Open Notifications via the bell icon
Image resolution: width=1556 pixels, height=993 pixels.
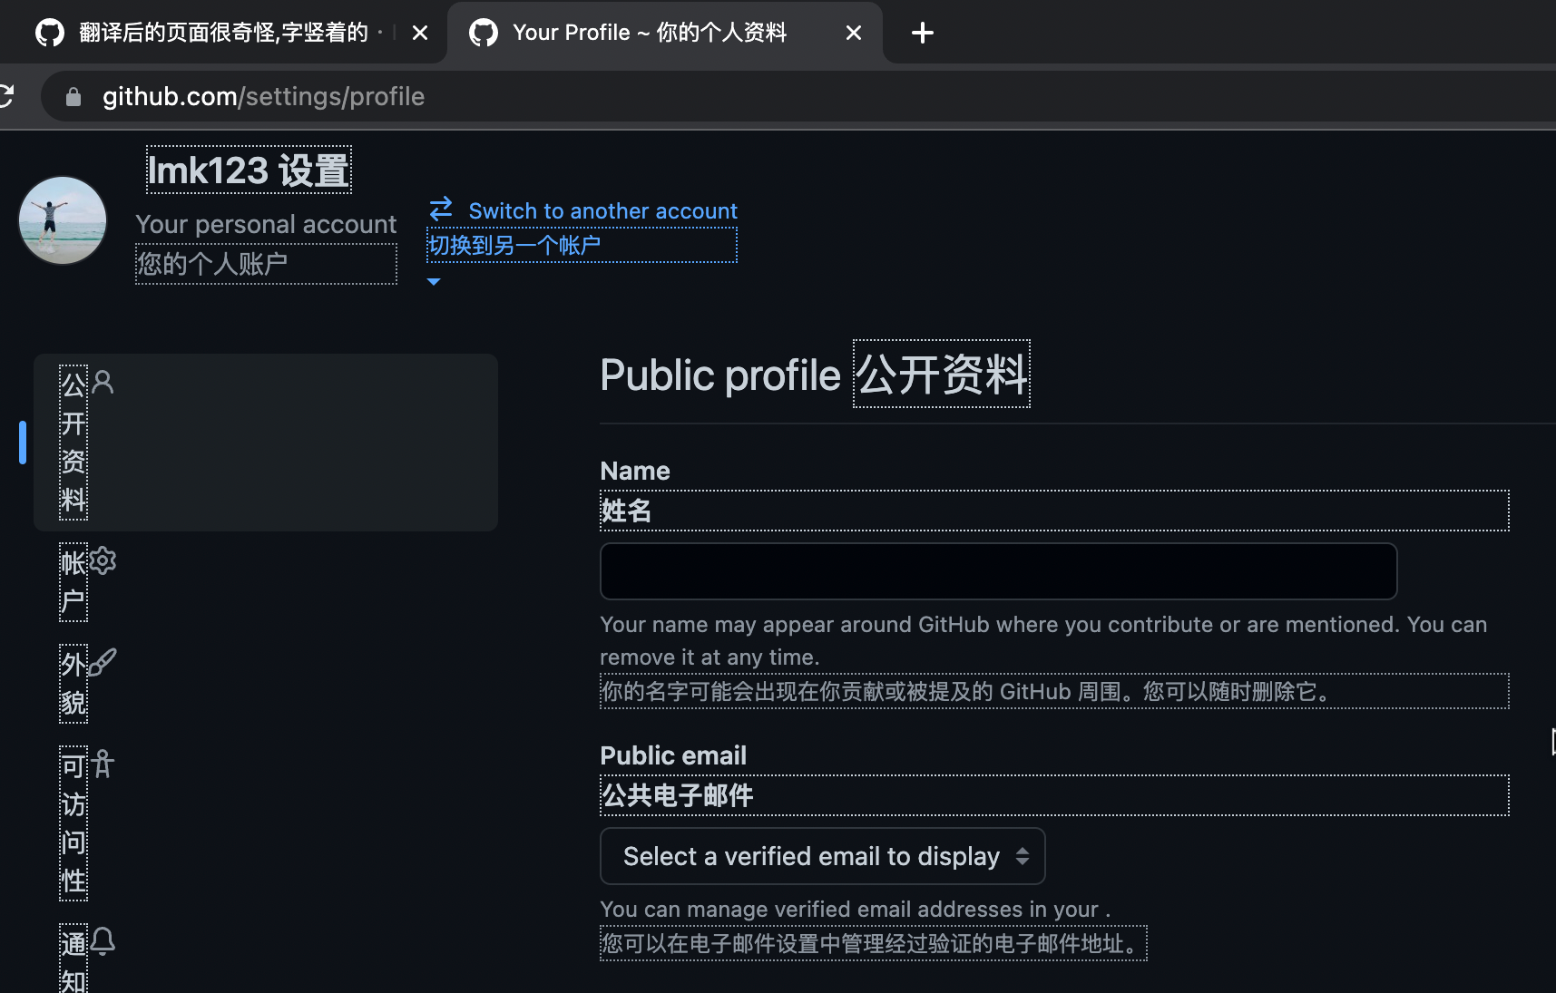[x=103, y=941]
